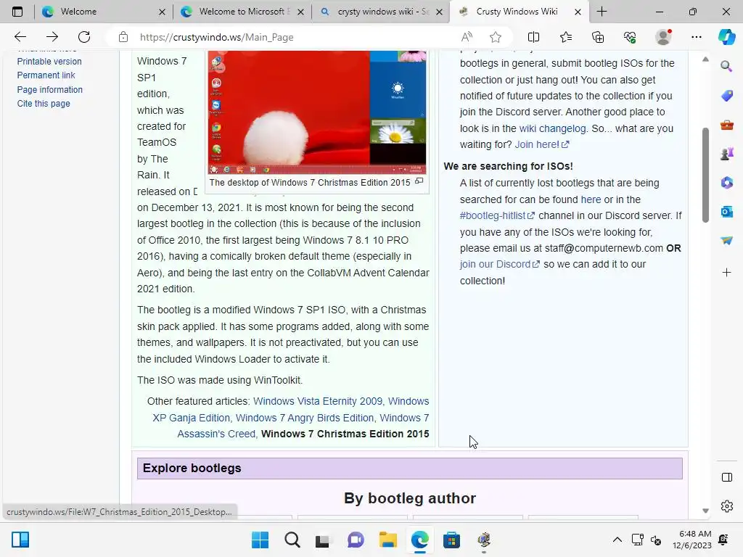Image resolution: width=743 pixels, height=557 pixels.
Task: Open Windows Vista Eternity 2009 article
Action: tap(318, 401)
